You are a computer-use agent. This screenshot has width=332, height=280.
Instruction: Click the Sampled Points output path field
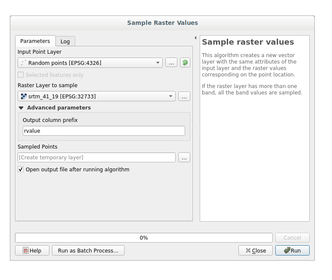(x=97, y=158)
